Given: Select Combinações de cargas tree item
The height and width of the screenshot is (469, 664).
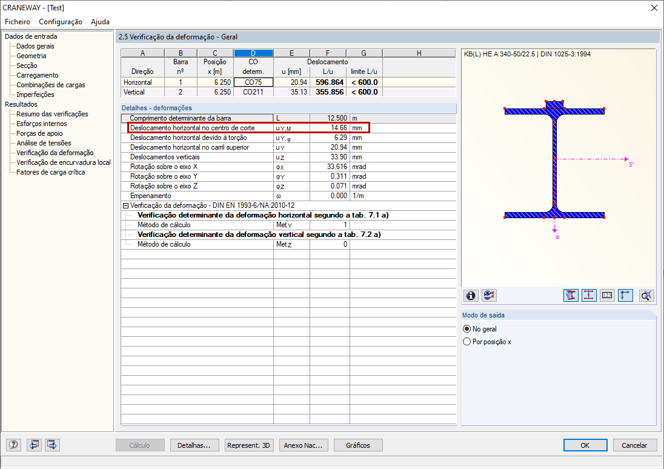Looking at the screenshot, I should tap(51, 85).
